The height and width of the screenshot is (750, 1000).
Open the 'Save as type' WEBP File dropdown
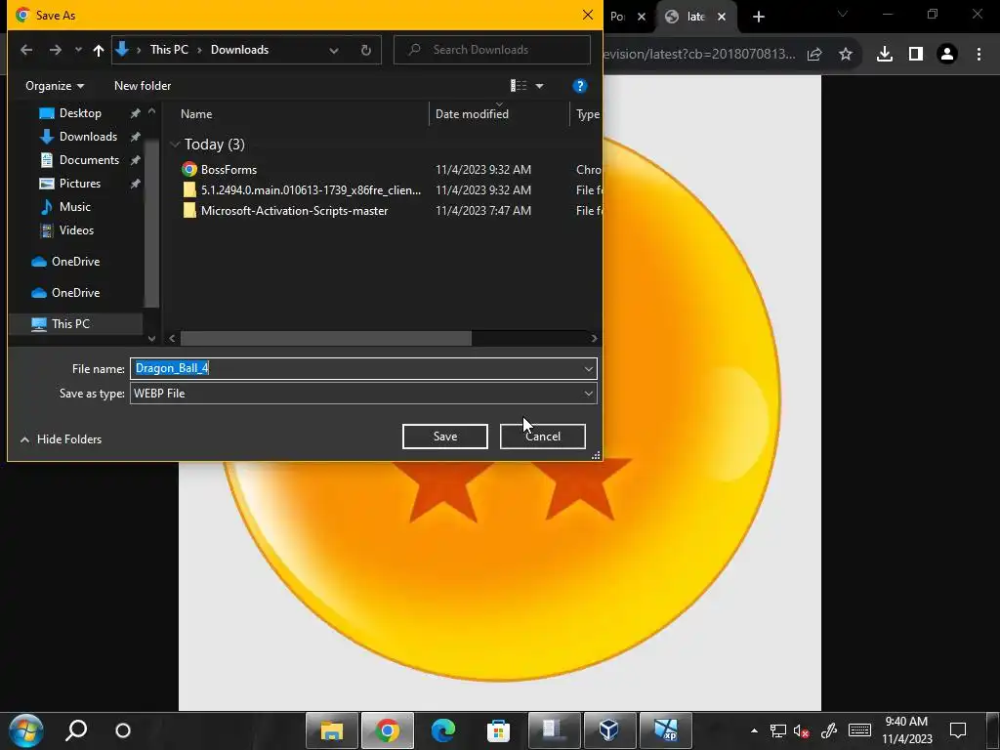[x=363, y=394]
